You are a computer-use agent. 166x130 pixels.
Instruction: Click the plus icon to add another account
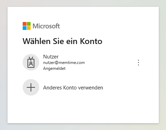pos(31,87)
